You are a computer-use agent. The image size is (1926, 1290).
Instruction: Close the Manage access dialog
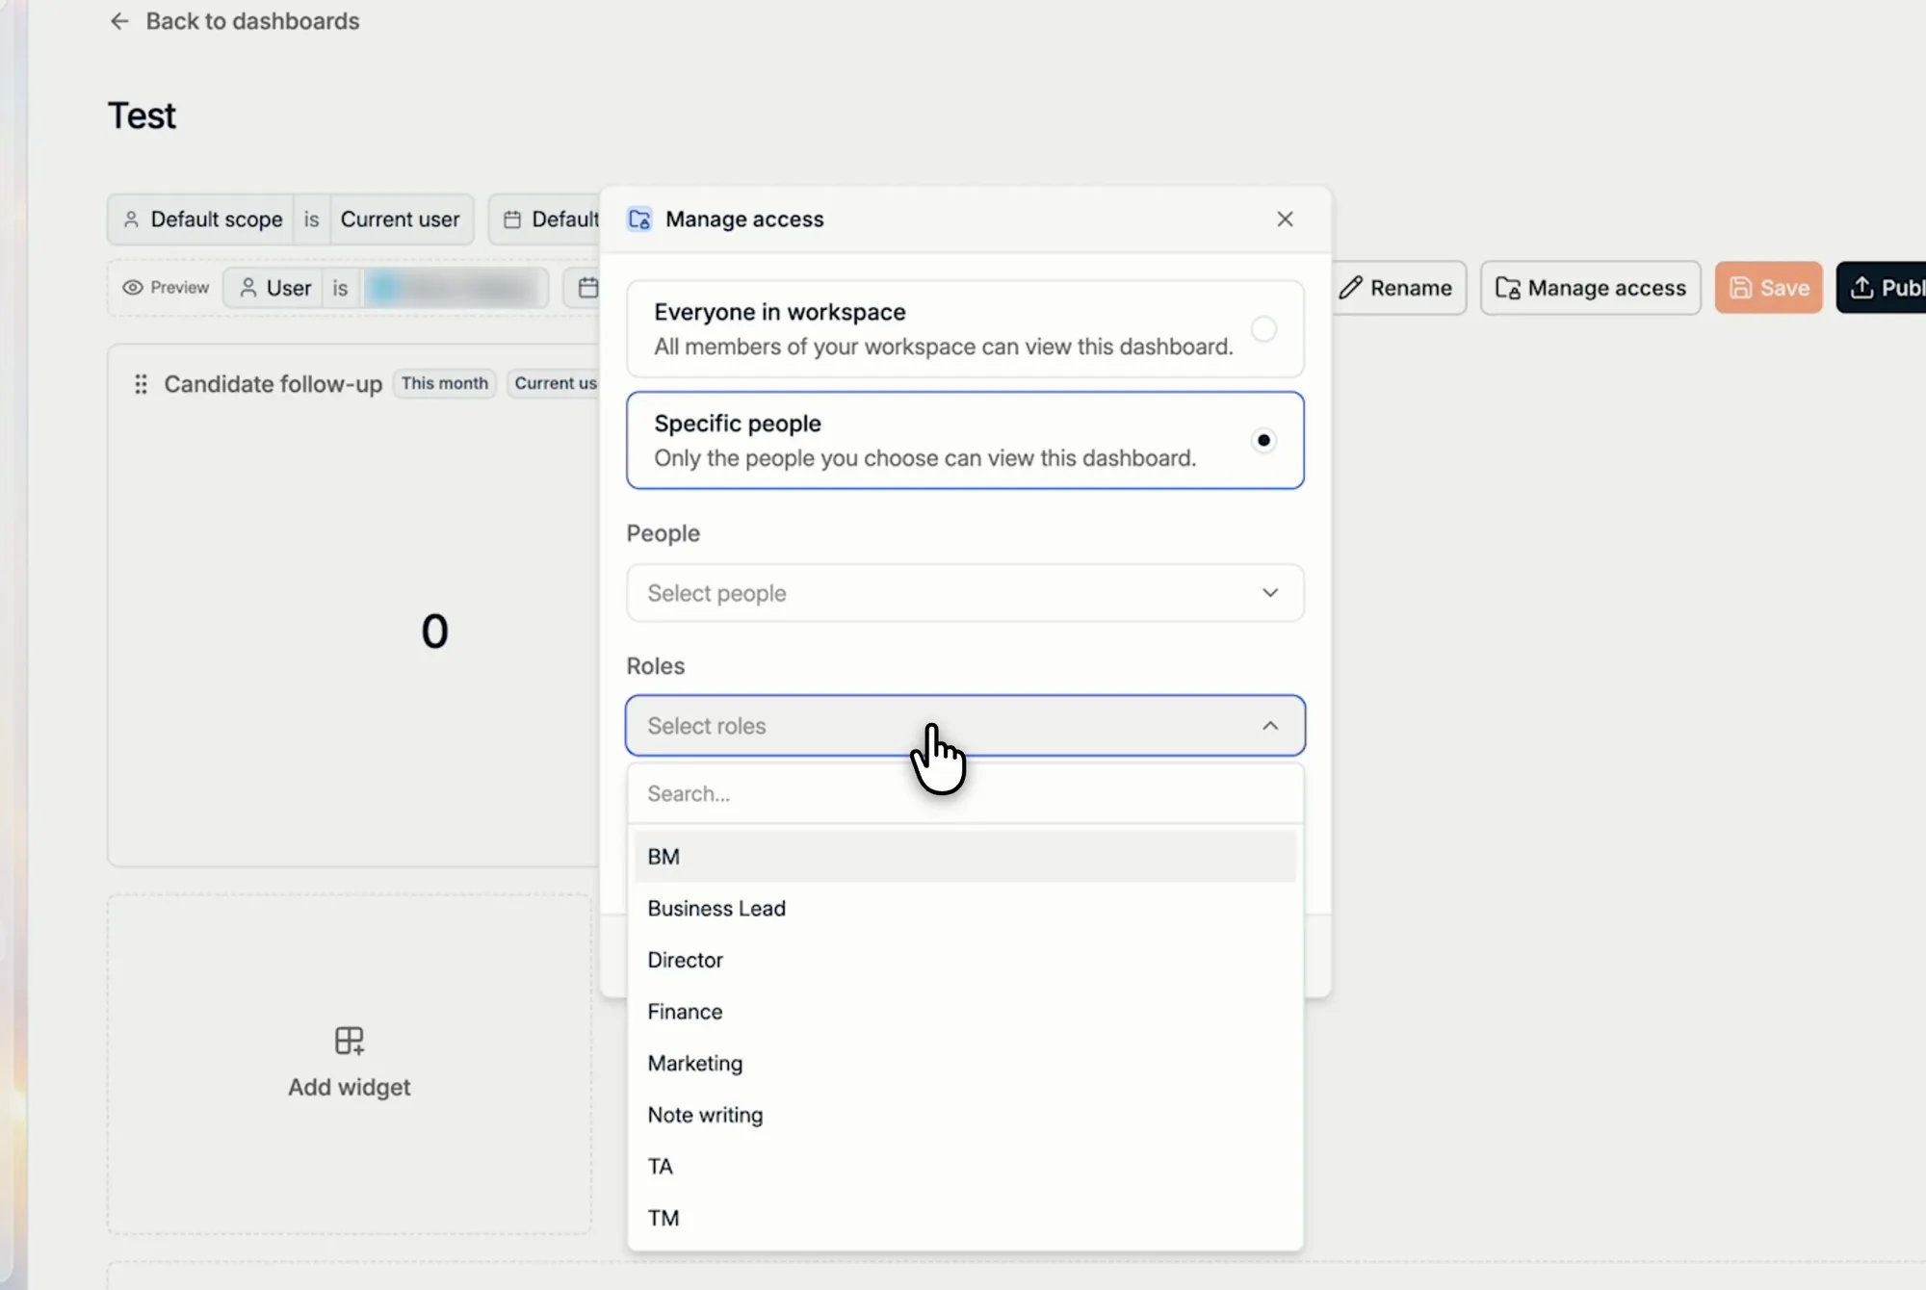pyautogui.click(x=1285, y=219)
